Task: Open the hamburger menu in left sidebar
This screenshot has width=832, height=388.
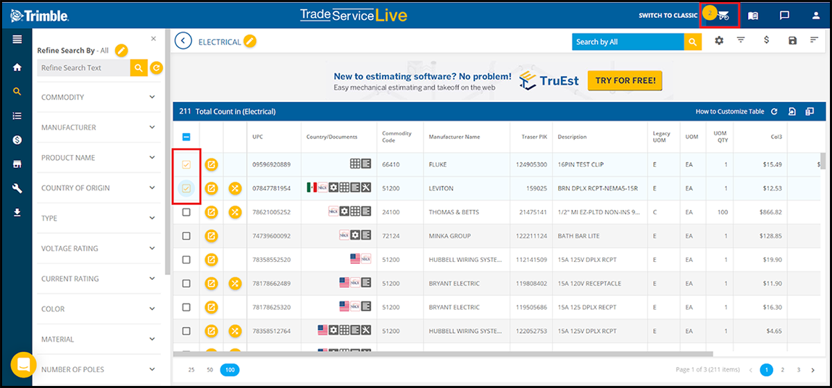Action: (17, 39)
